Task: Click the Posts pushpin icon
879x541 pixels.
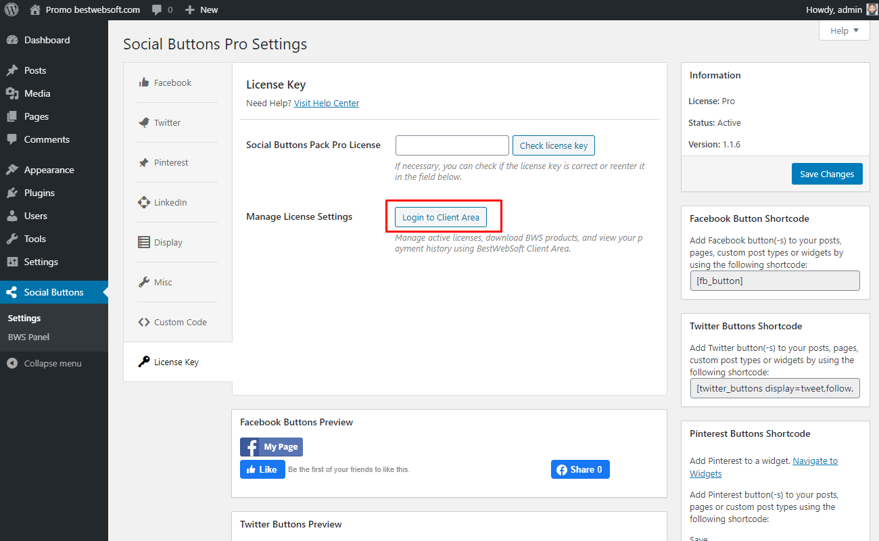Action: click(x=12, y=70)
